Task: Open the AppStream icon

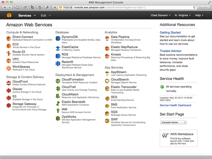Action: pyautogui.click(x=107, y=73)
